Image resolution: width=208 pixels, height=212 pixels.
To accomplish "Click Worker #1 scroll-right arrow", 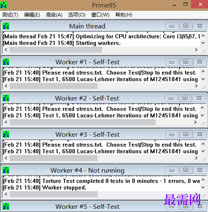I will 196,86.
